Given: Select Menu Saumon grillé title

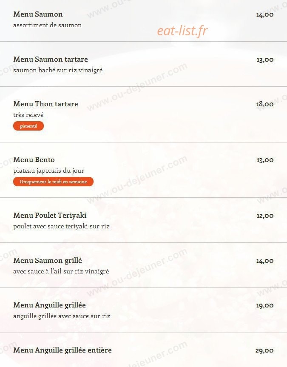Looking at the screenshot, I should pyautogui.click(x=48, y=260).
